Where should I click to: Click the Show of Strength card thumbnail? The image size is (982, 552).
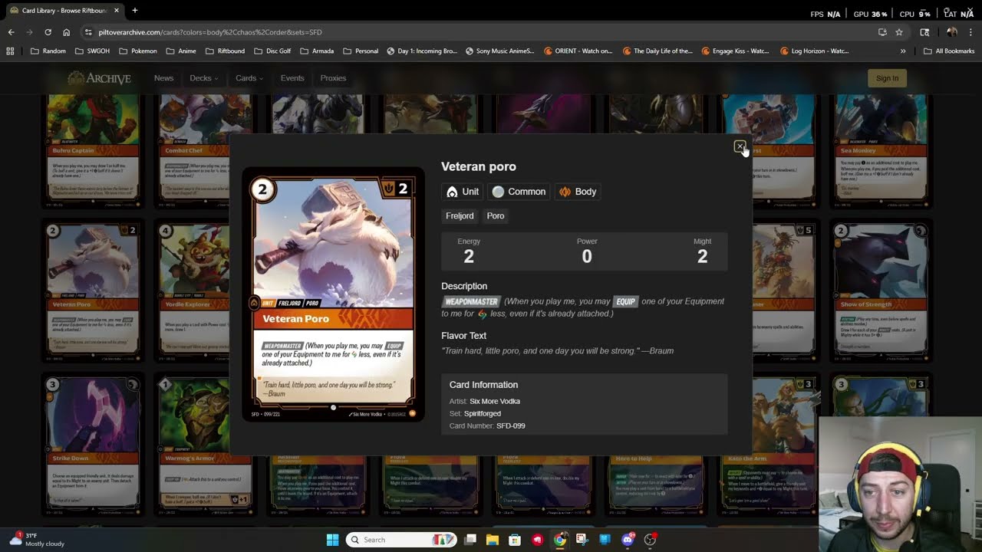pyautogui.click(x=880, y=291)
